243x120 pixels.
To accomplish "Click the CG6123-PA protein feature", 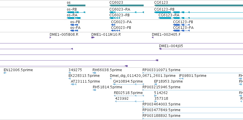I will click(181, 31).
